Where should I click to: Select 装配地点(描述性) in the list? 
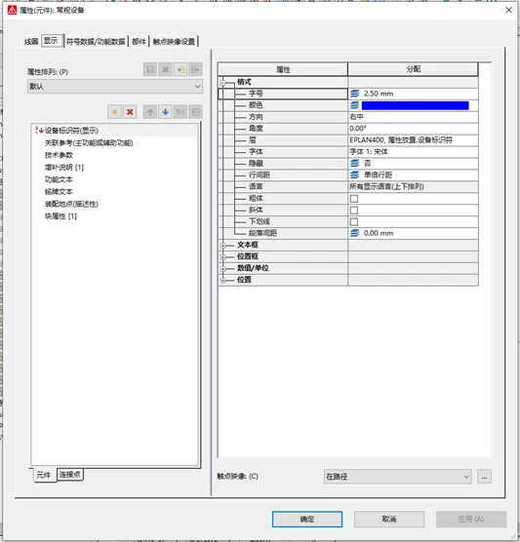[x=71, y=204]
